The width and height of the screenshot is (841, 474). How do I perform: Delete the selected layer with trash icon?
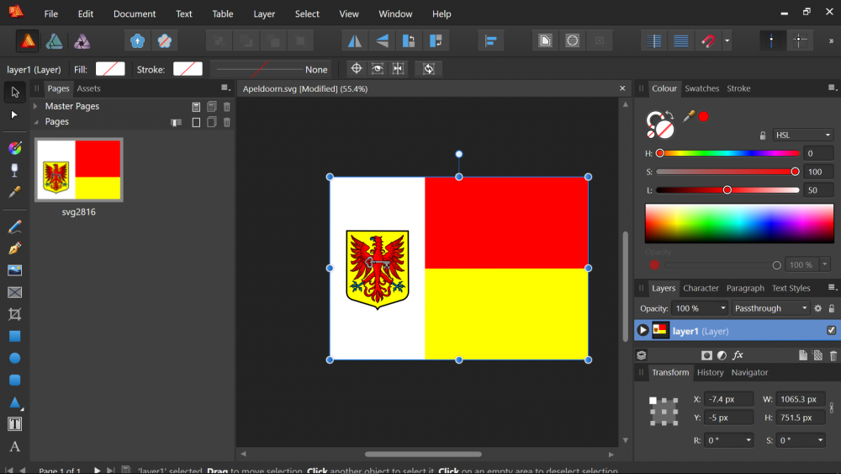(833, 354)
